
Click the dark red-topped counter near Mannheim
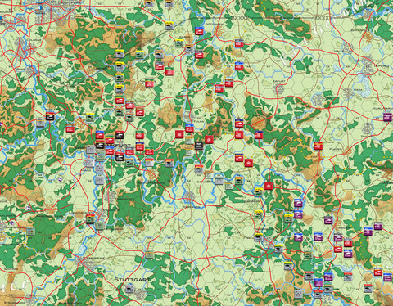click(x=90, y=219)
